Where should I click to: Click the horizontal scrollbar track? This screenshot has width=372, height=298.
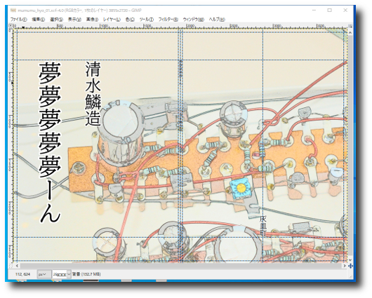181,266
